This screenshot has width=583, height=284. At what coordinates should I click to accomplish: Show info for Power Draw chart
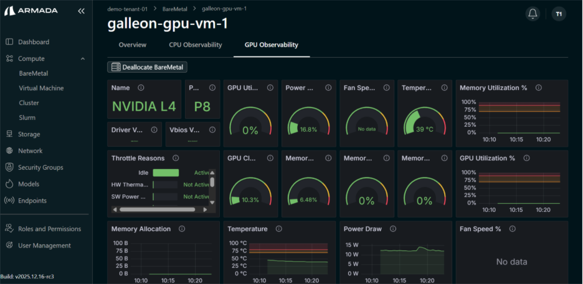coord(392,229)
